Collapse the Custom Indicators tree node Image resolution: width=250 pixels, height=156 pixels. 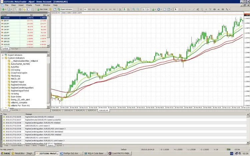(3, 58)
